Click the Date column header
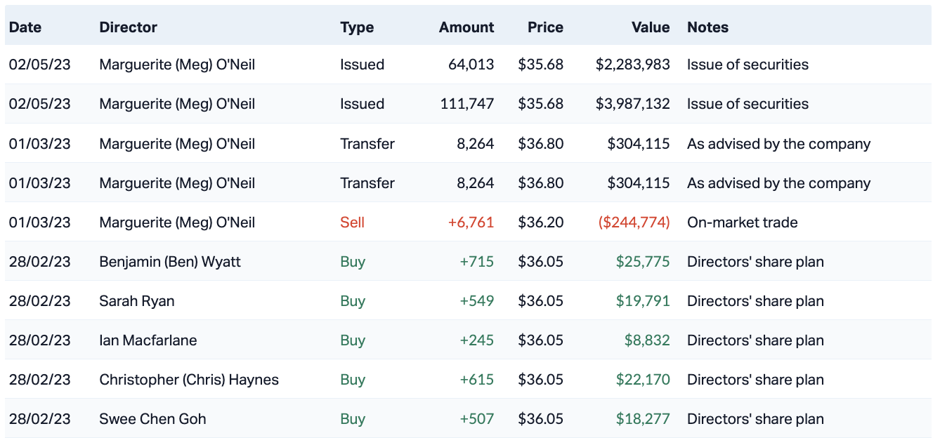 25,27
